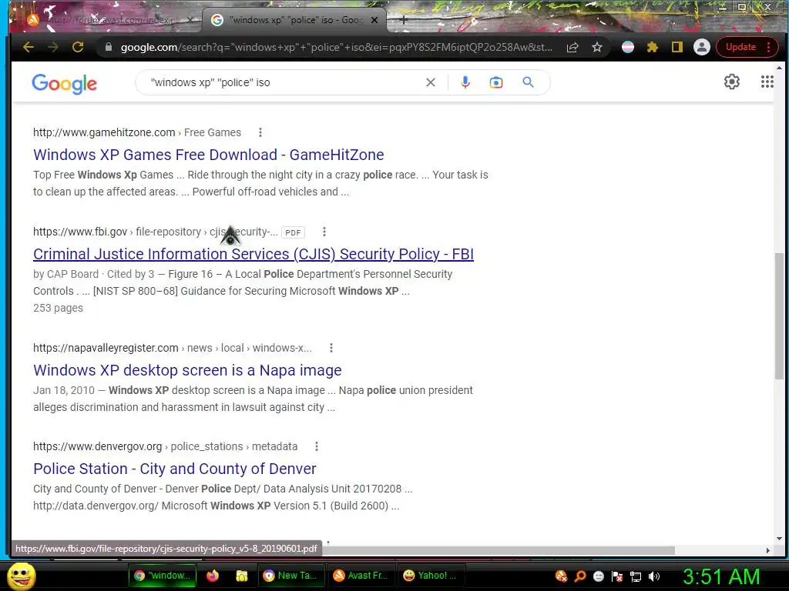Open the Extensions puzzle piece menu
This screenshot has height=591, width=789.
click(x=652, y=47)
